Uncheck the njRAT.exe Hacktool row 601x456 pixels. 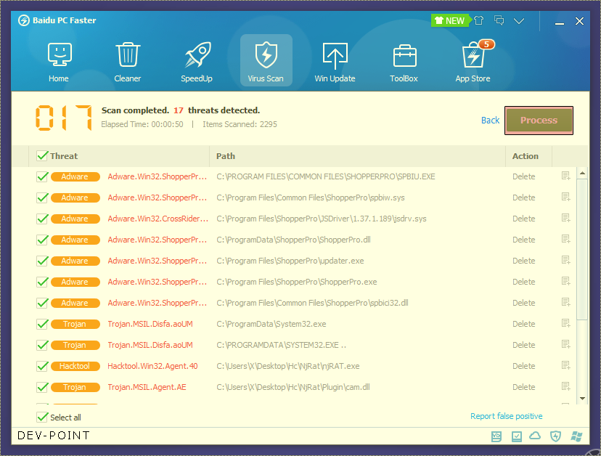point(42,366)
